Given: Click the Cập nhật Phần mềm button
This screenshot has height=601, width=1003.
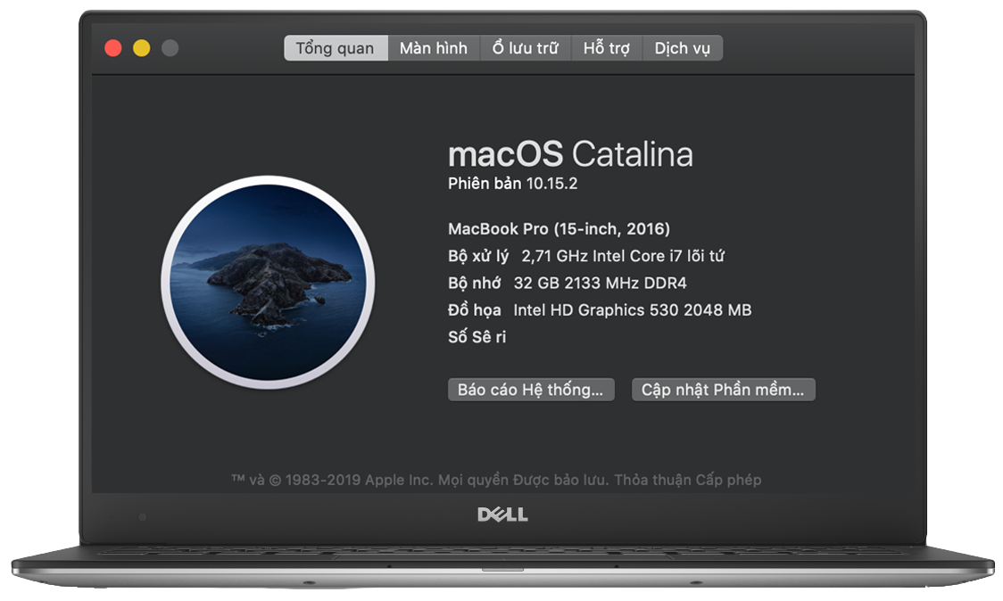Looking at the screenshot, I should 724,390.
